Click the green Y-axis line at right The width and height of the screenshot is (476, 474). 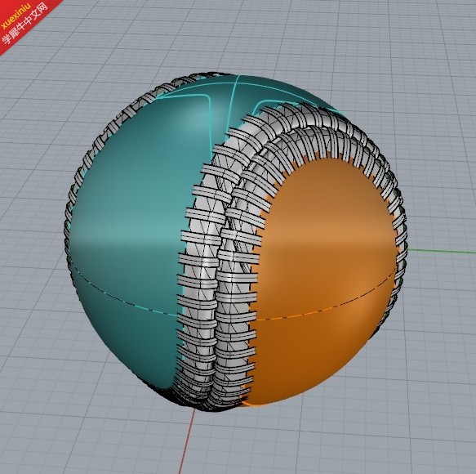(441, 251)
